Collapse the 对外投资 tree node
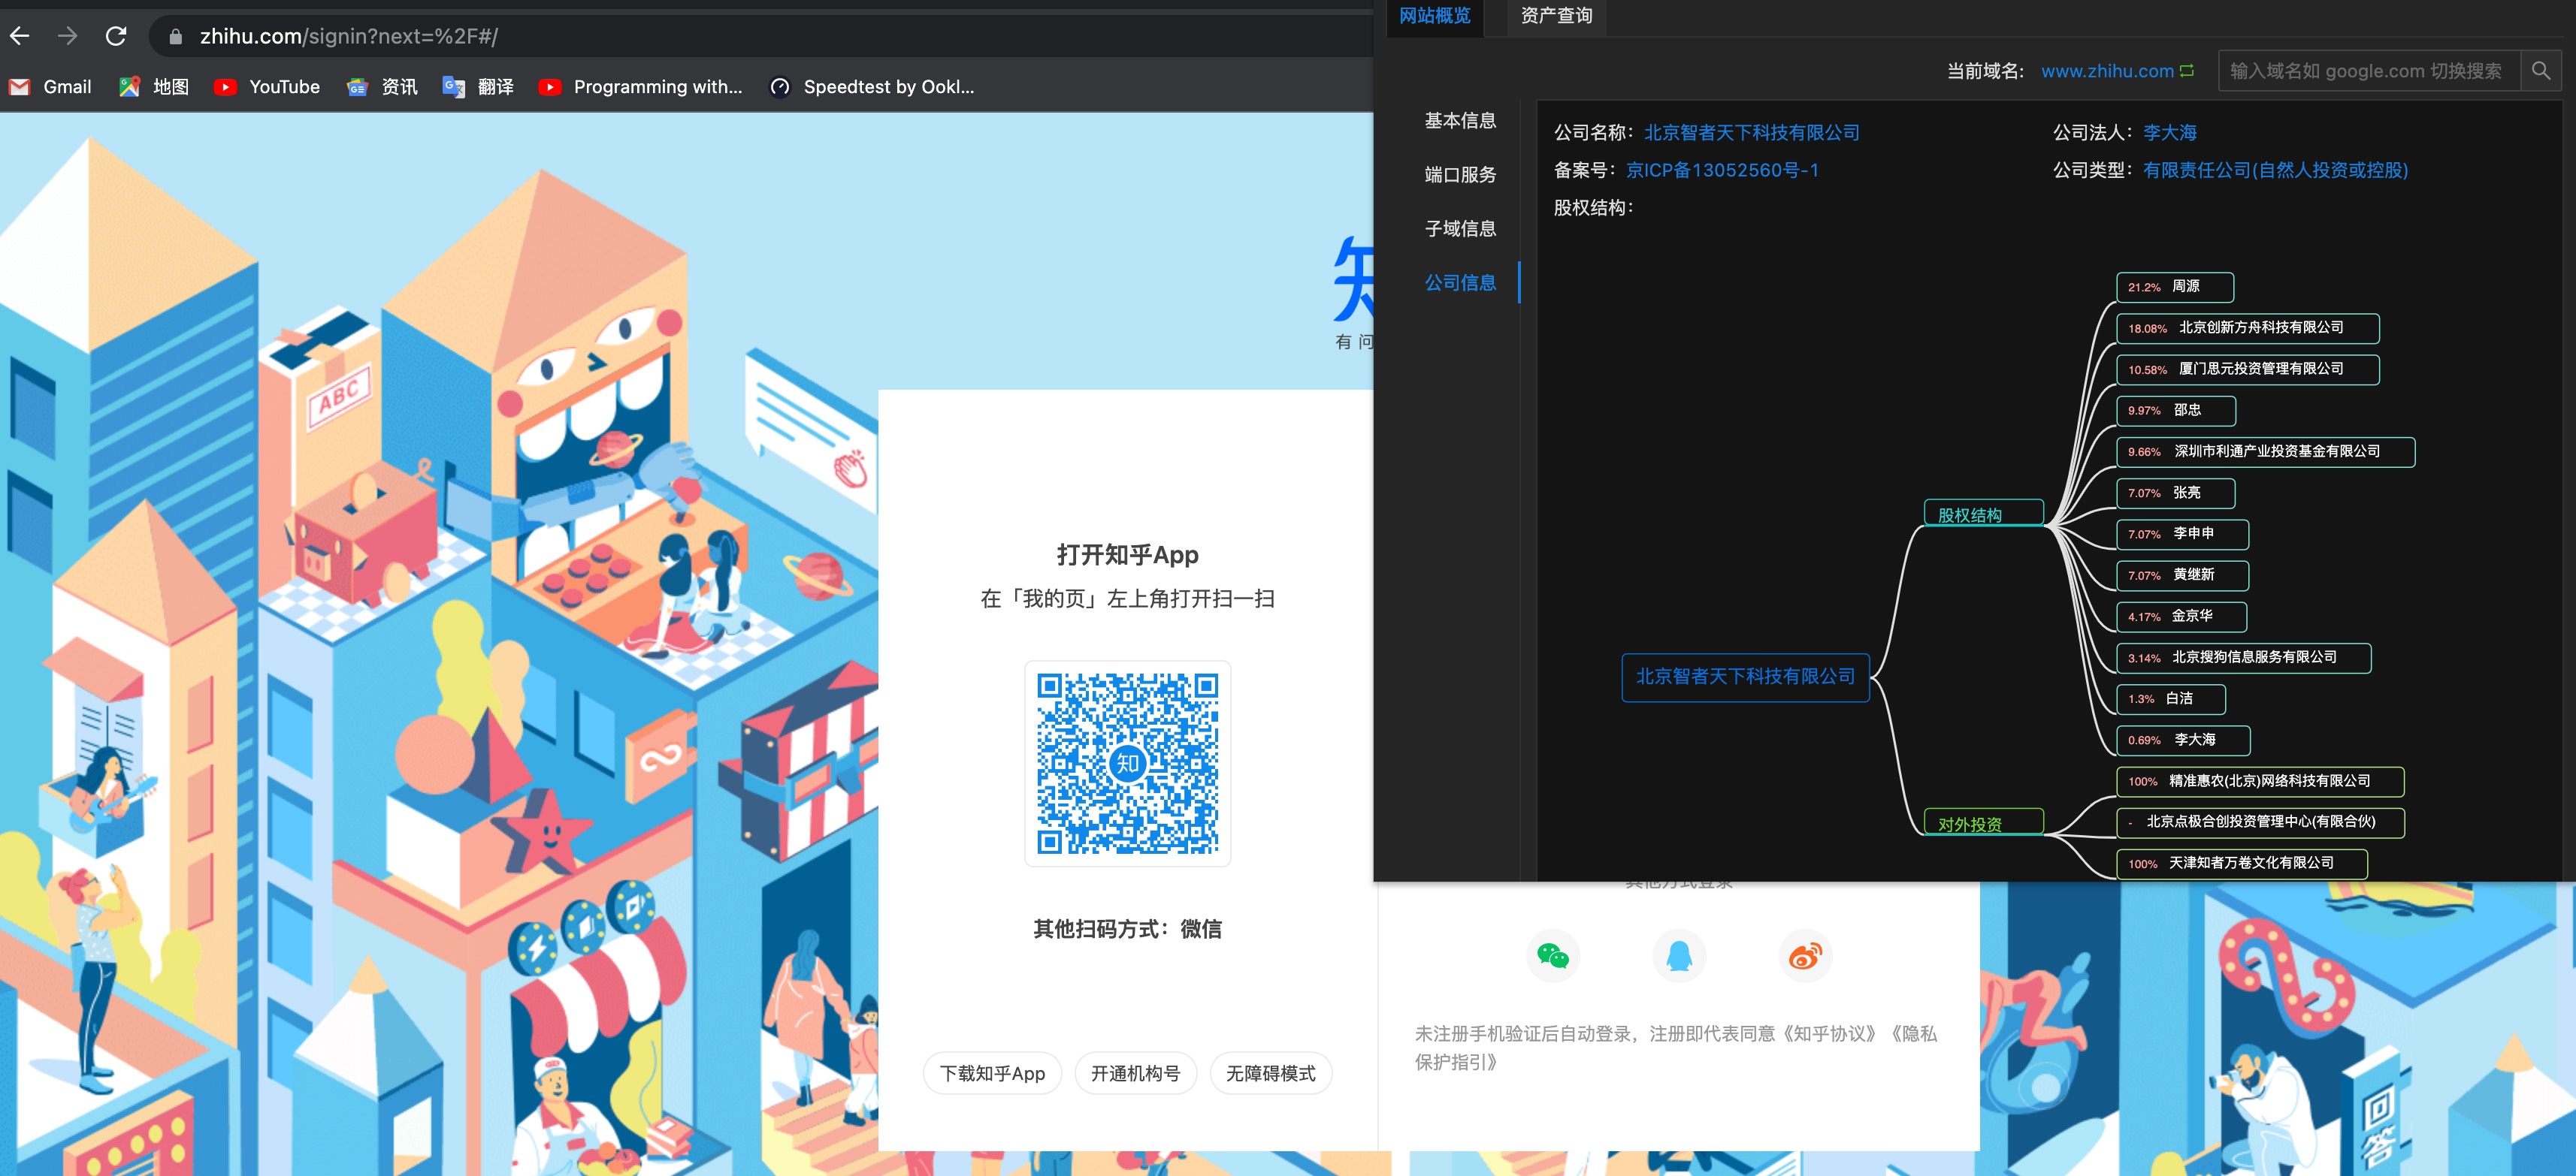Image resolution: width=2576 pixels, height=1176 pixels. tap(1983, 822)
